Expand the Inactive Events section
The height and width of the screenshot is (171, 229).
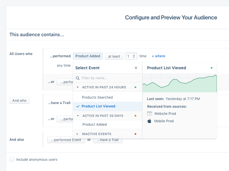77,134
